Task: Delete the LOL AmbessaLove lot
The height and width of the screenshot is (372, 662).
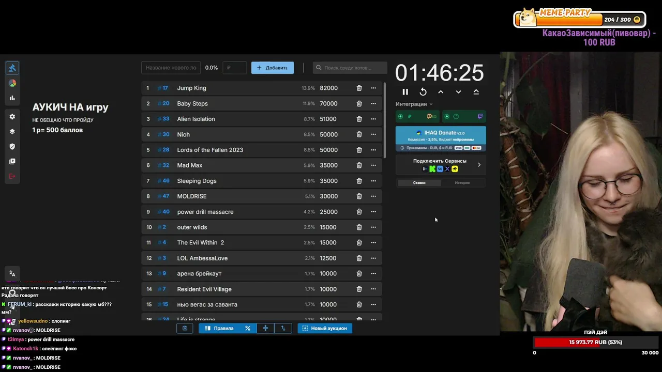Action: 359,258
